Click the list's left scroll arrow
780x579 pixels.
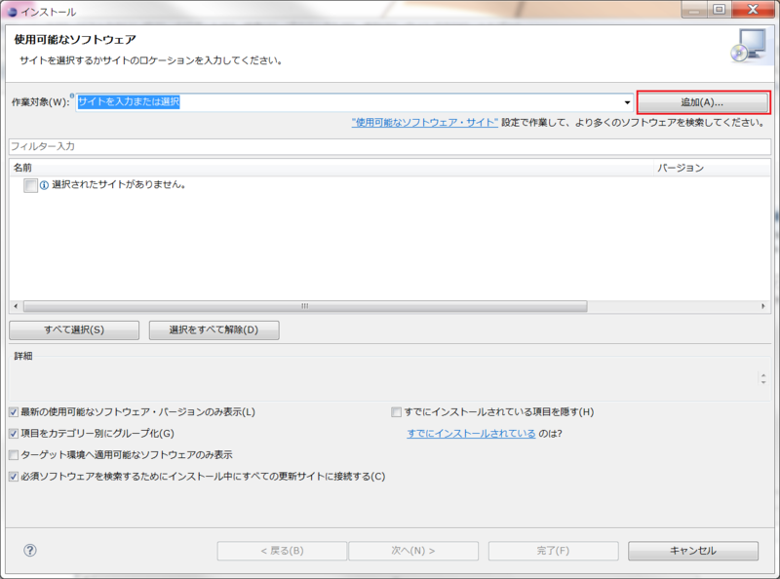(16, 306)
